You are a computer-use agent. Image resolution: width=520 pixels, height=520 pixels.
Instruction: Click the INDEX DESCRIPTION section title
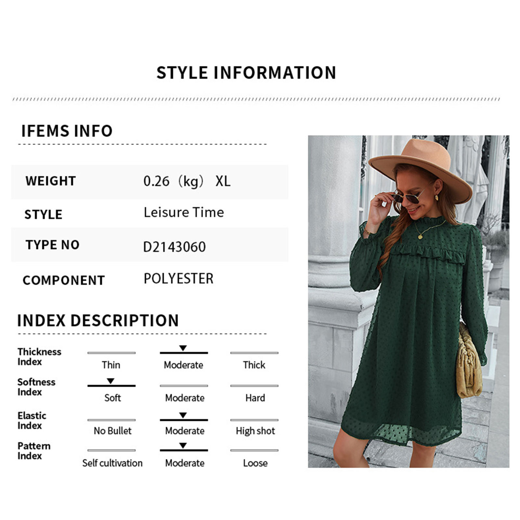pos(98,320)
